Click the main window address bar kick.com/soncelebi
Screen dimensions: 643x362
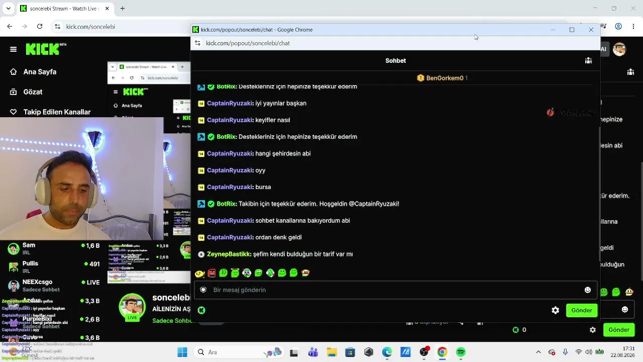coord(90,26)
